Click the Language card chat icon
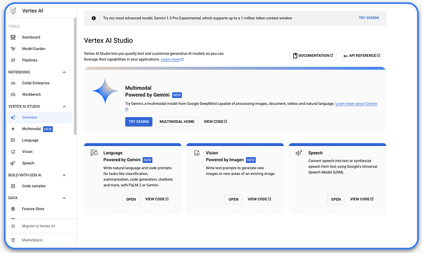The image size is (422, 253). (94, 153)
